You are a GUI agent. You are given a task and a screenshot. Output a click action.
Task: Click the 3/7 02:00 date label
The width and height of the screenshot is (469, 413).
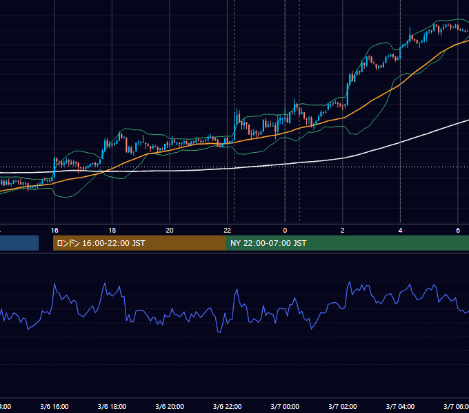point(343,406)
